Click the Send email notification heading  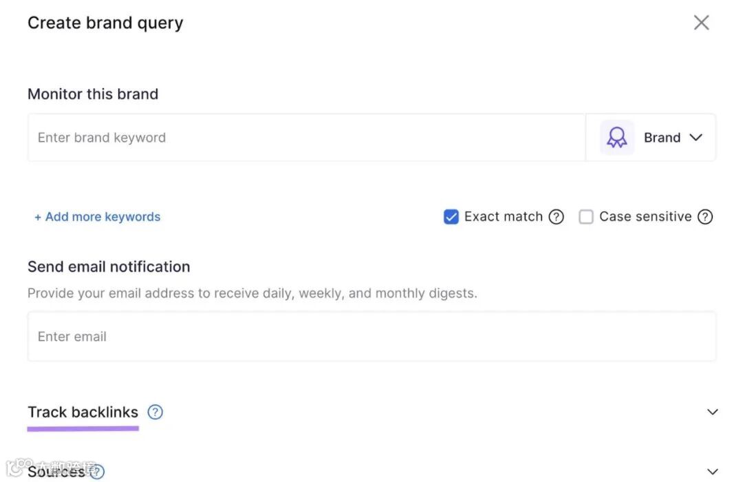[109, 266]
